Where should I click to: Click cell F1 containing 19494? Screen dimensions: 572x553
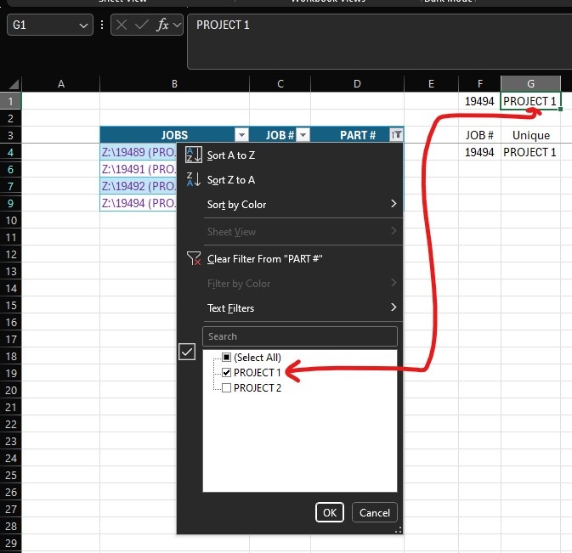(x=479, y=101)
